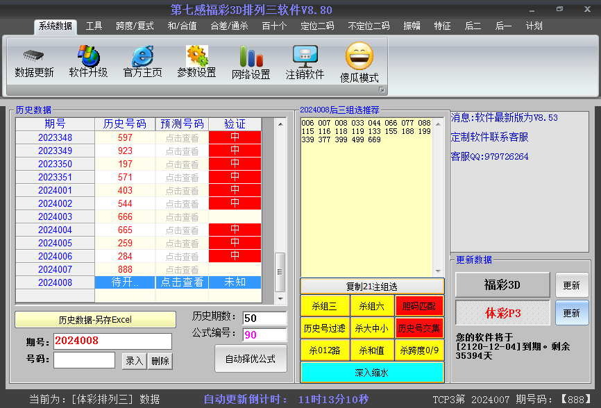The width and height of the screenshot is (601, 408).
Task: Select the 体彩P3 button
Action: click(502, 313)
